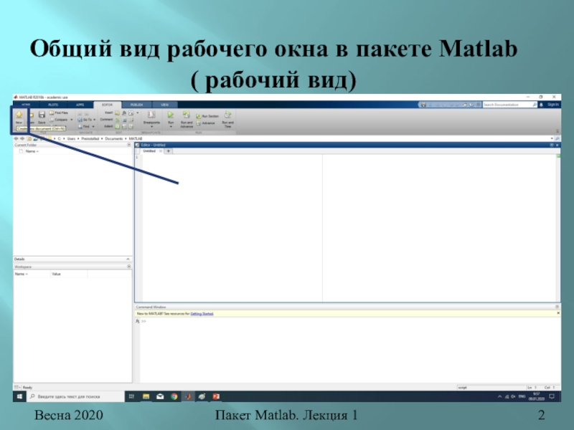Switch to PowerPoint on the taskbar
The image size is (574, 430).
(x=216, y=396)
